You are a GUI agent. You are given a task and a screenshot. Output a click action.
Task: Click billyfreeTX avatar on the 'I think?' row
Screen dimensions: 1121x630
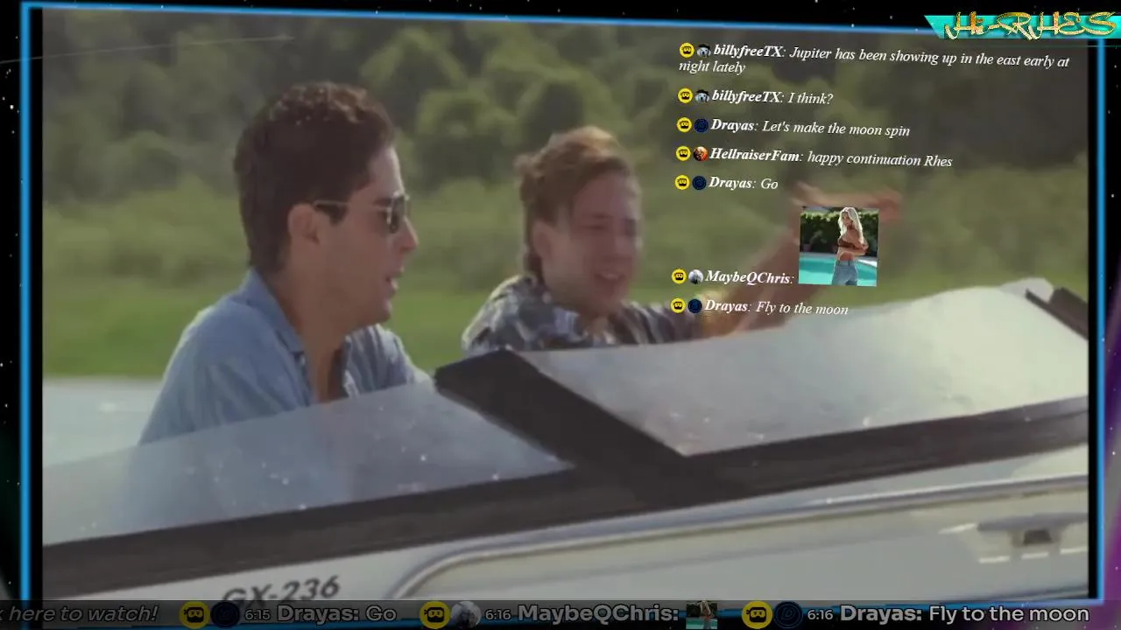[x=702, y=96]
